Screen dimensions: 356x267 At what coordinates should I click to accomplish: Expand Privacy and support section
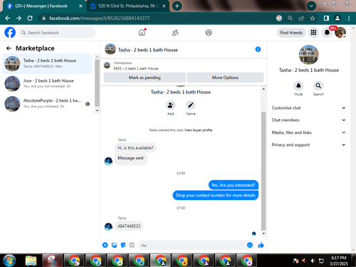tap(308, 145)
